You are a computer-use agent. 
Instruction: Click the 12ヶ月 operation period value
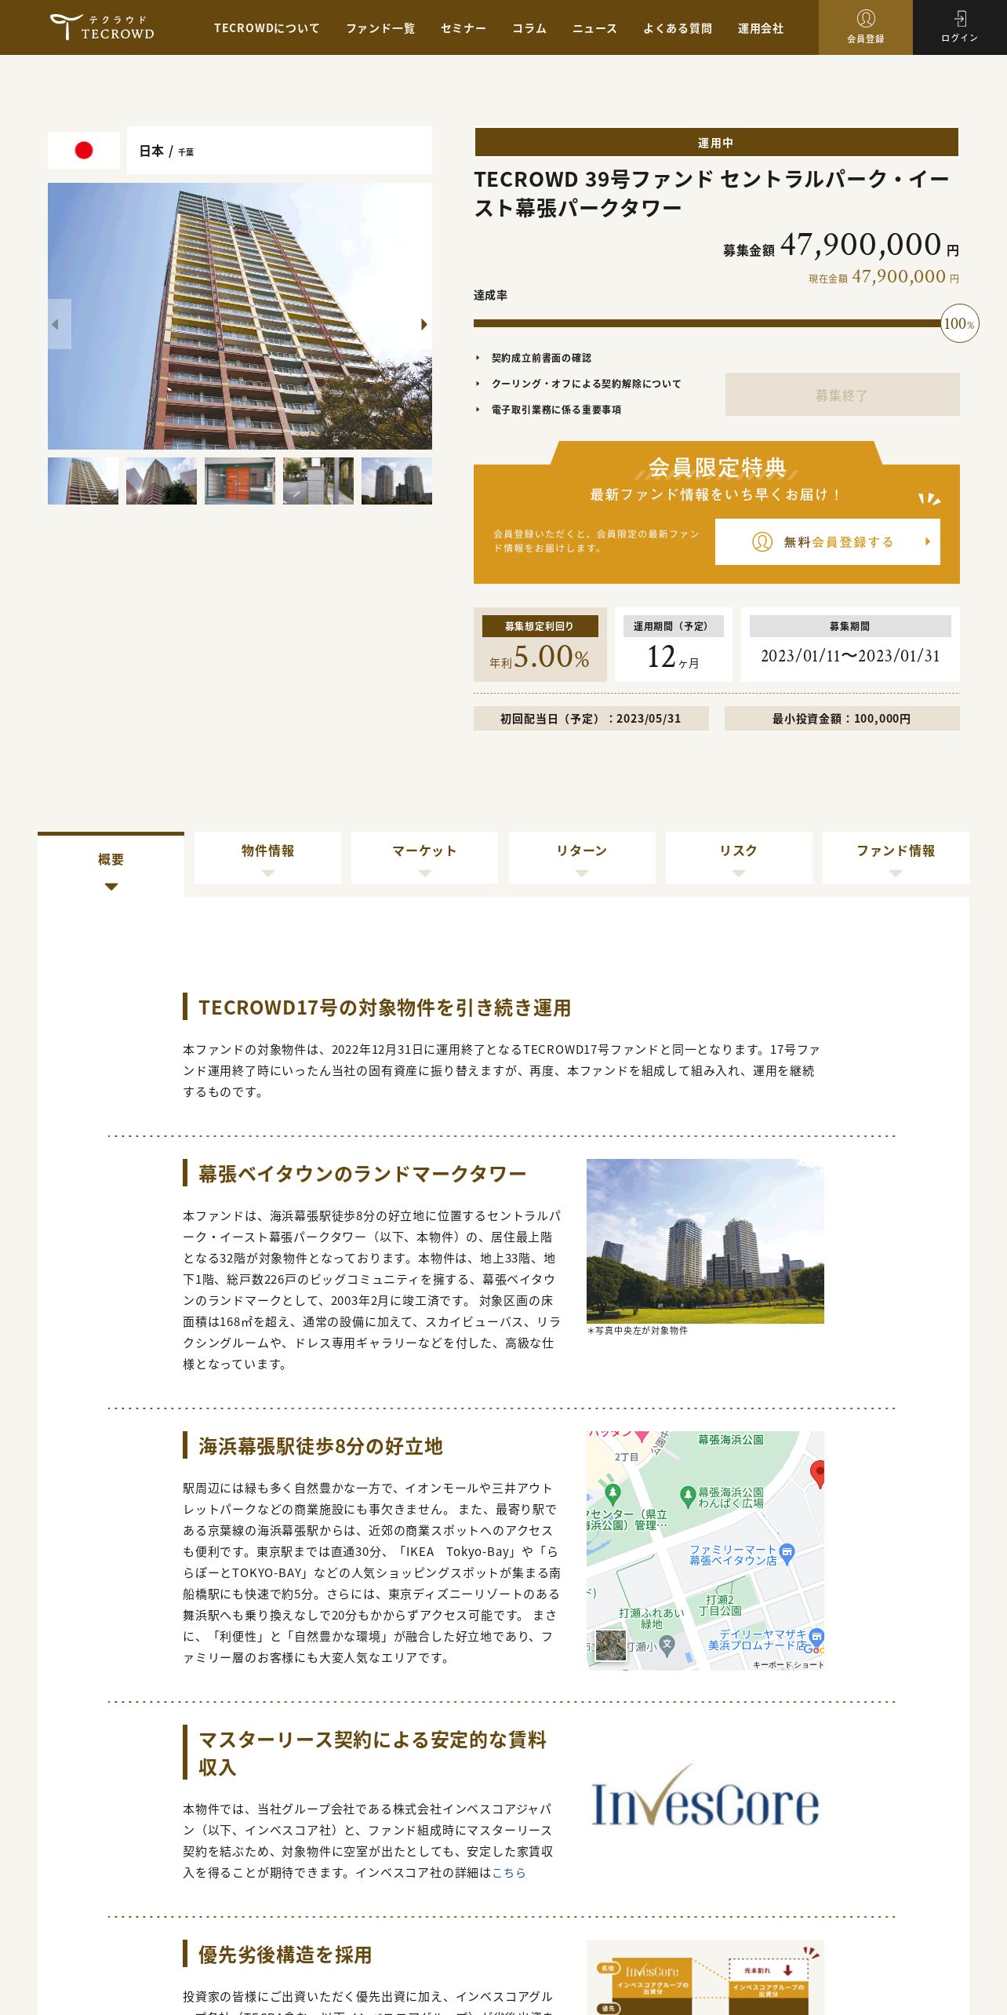pos(673,657)
